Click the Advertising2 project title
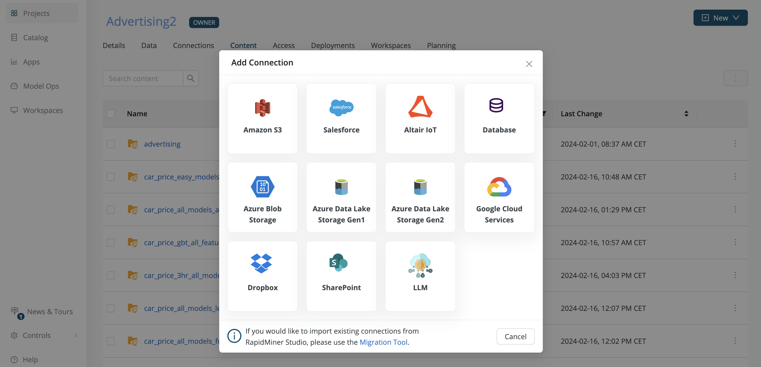The image size is (761, 367). coord(141,21)
